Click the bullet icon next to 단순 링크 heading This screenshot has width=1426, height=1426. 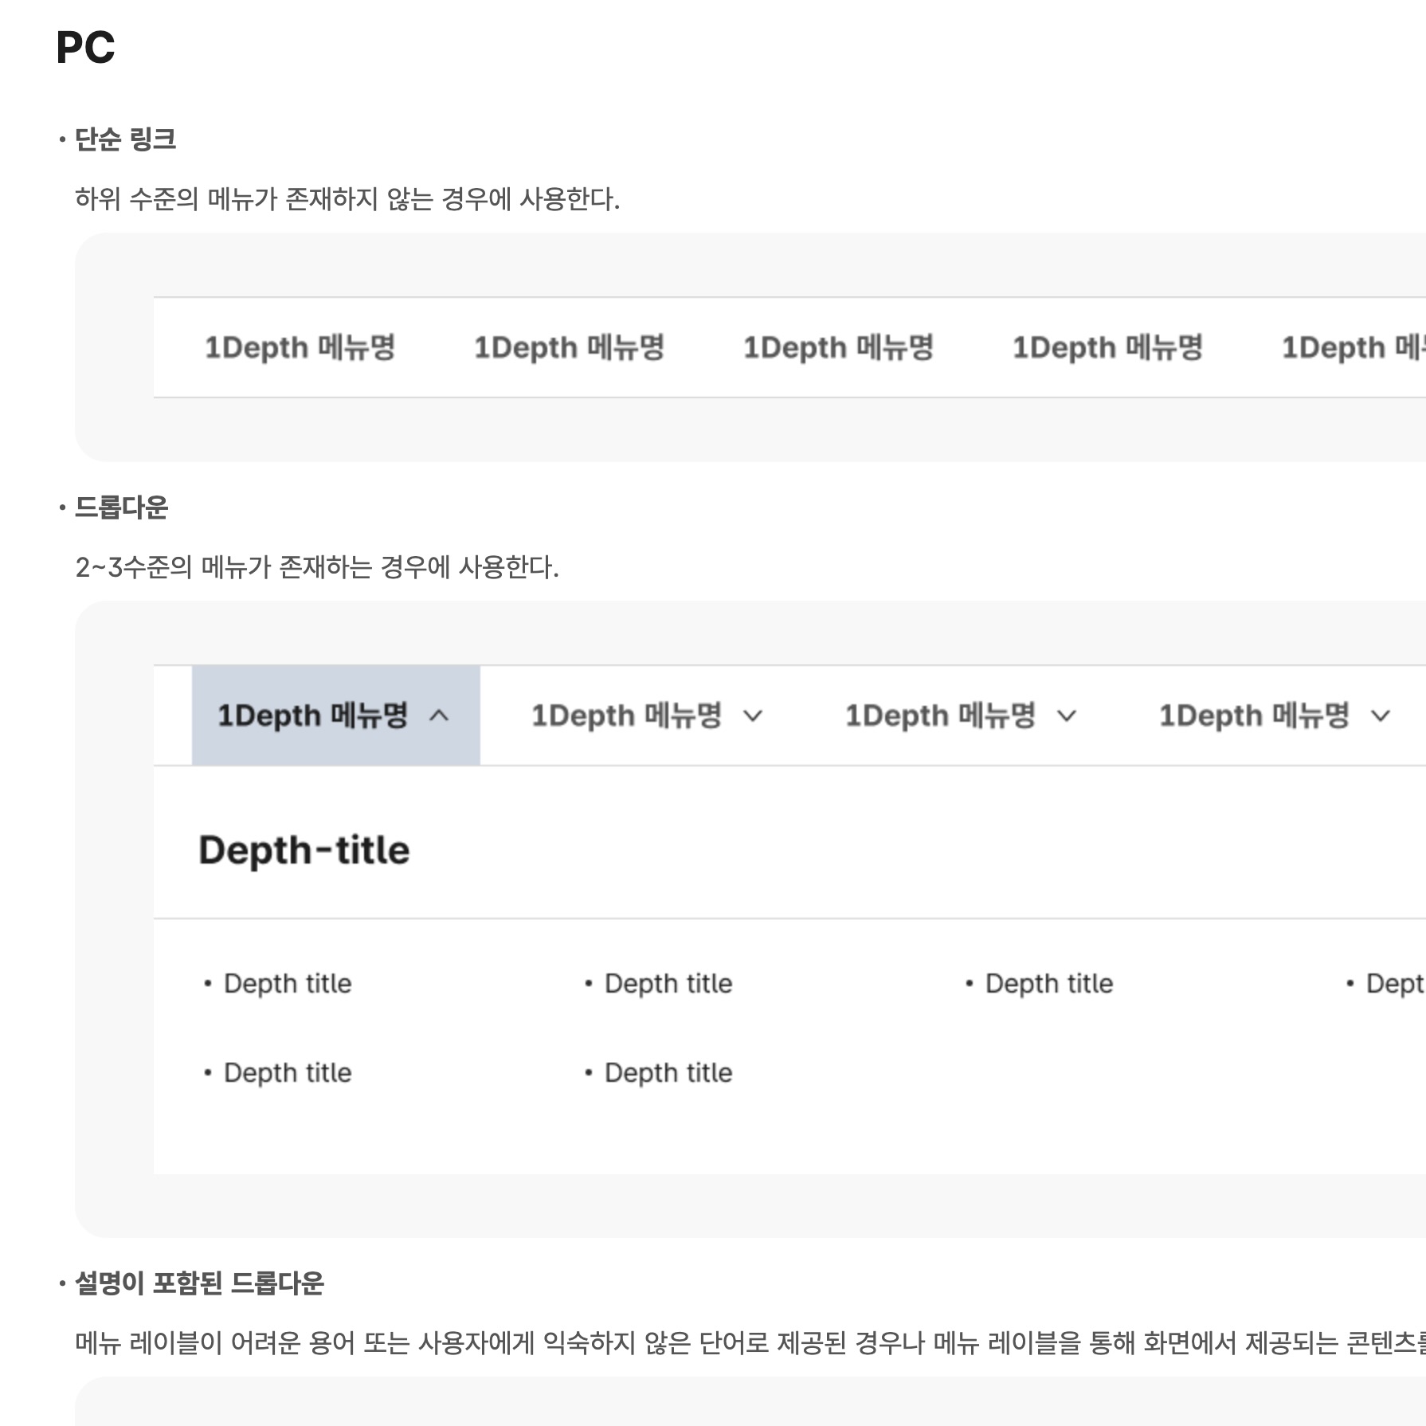[61, 137]
